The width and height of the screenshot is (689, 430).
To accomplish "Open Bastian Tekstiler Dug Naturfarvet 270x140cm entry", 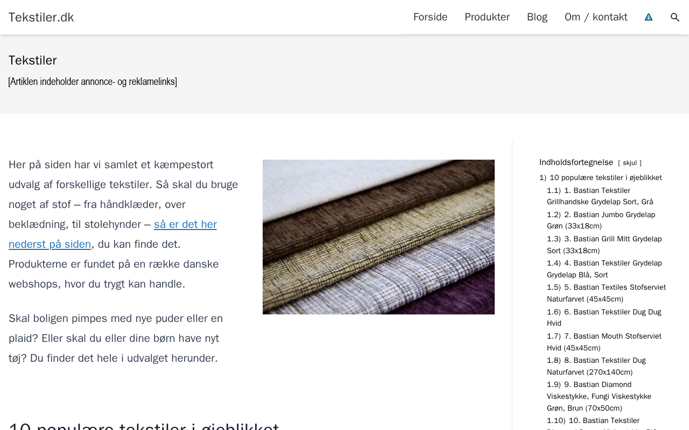I will (x=596, y=366).
